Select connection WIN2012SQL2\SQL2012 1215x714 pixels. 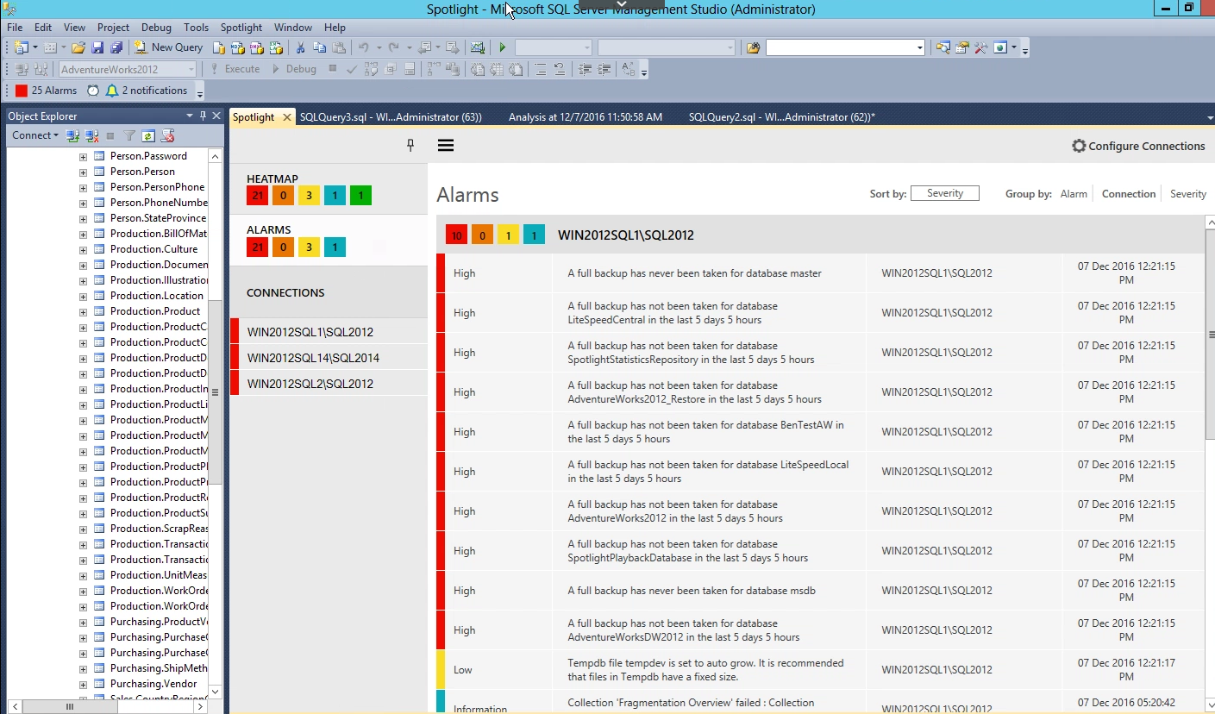(329, 384)
